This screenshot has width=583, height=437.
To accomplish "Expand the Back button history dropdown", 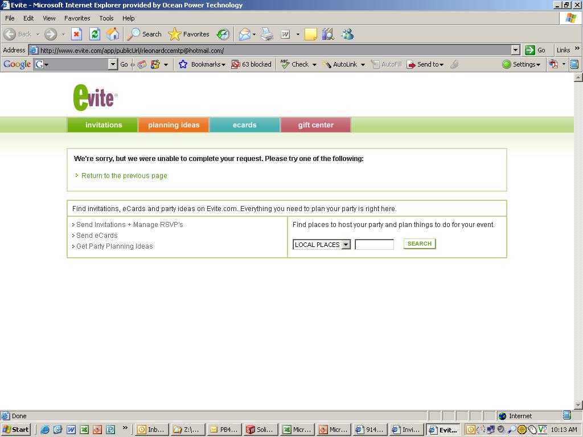I will (38, 34).
